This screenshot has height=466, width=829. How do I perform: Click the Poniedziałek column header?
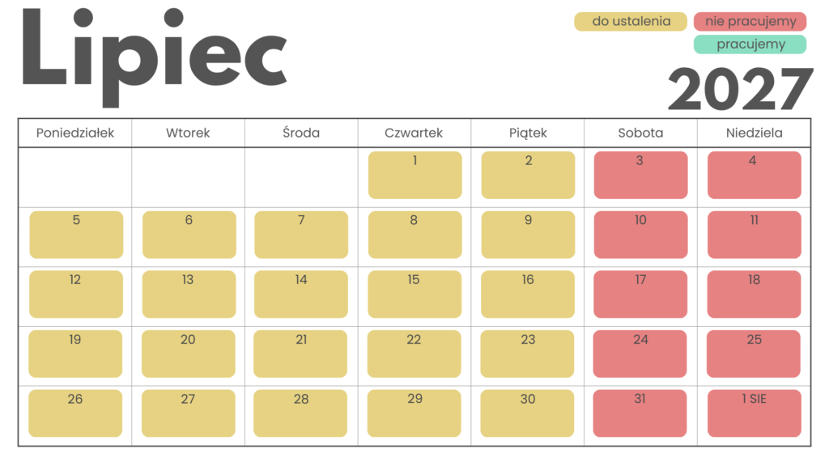[x=75, y=133]
